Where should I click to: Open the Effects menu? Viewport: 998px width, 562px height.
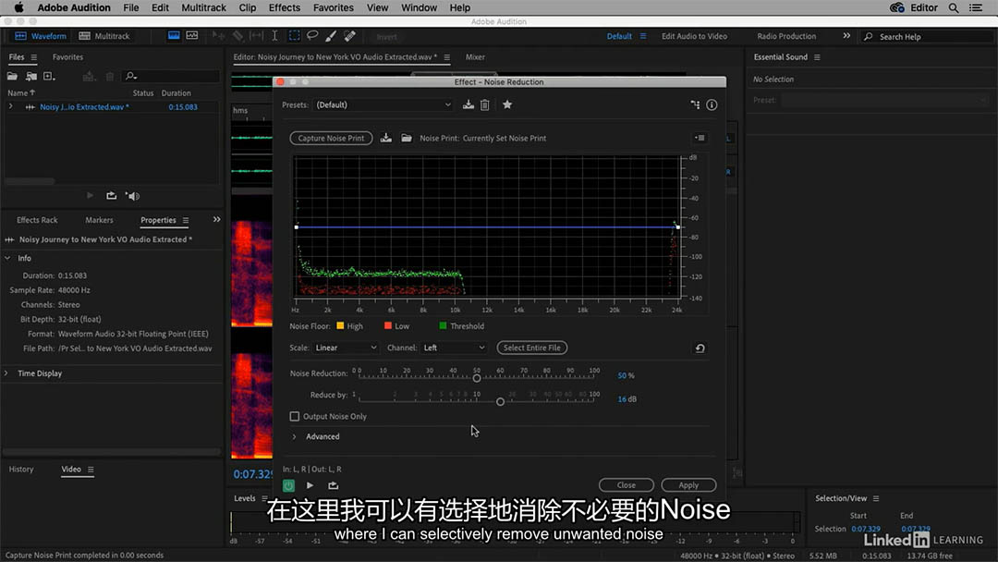(284, 7)
